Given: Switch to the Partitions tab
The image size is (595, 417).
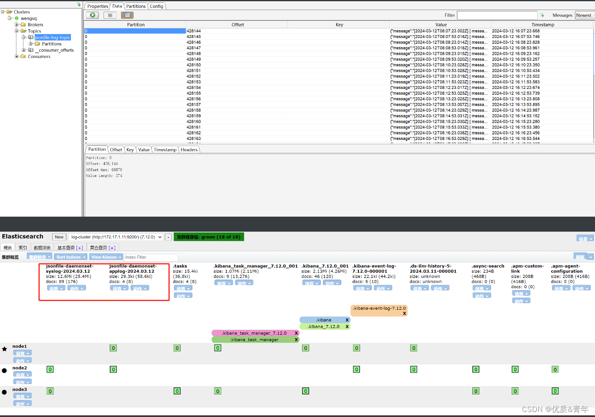Looking at the screenshot, I should pyautogui.click(x=136, y=6).
